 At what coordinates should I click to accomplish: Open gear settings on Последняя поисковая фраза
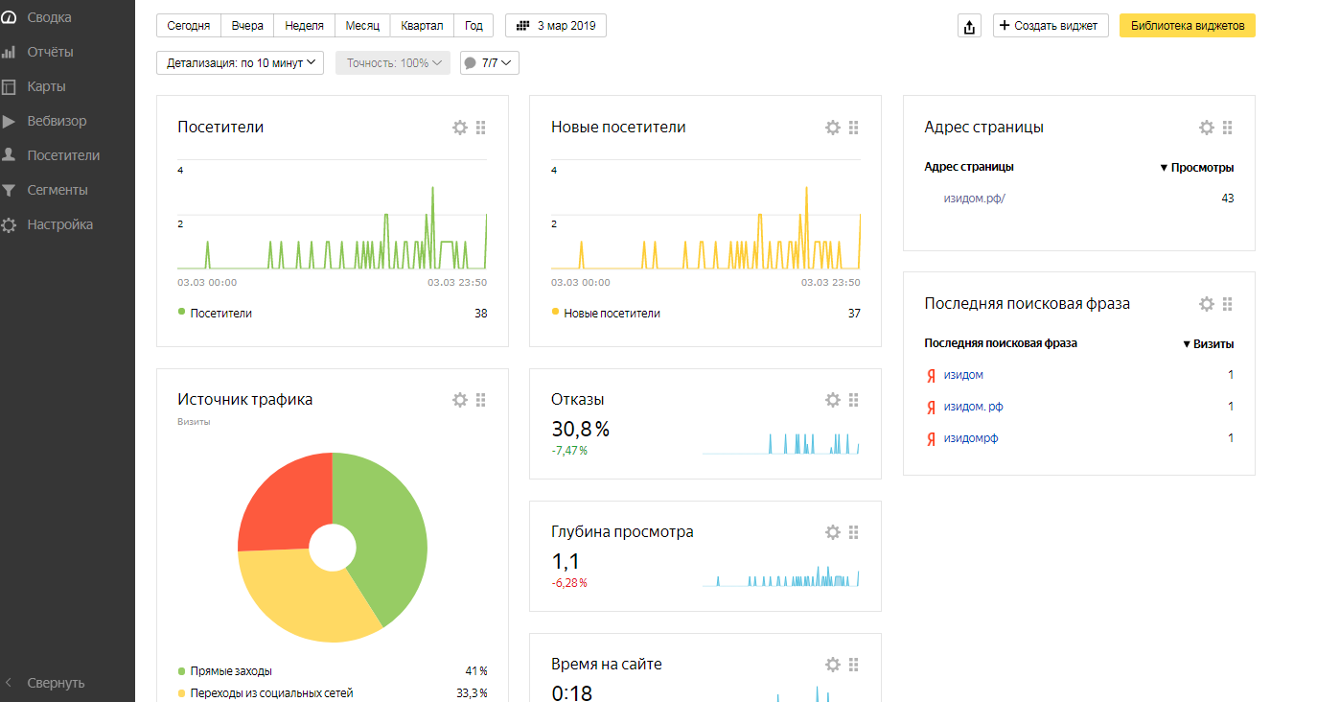(x=1207, y=304)
